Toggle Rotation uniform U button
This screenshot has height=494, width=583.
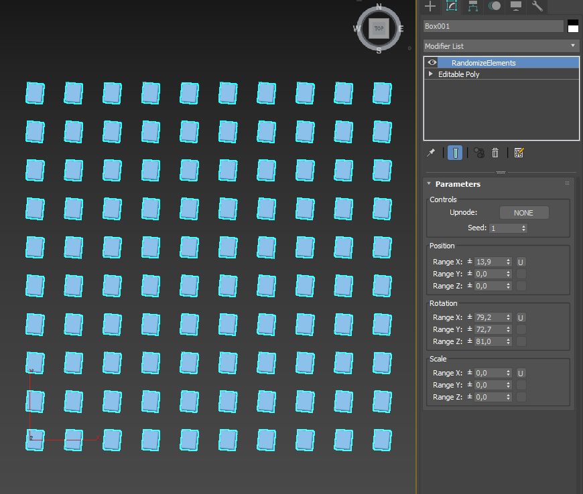pyautogui.click(x=521, y=317)
